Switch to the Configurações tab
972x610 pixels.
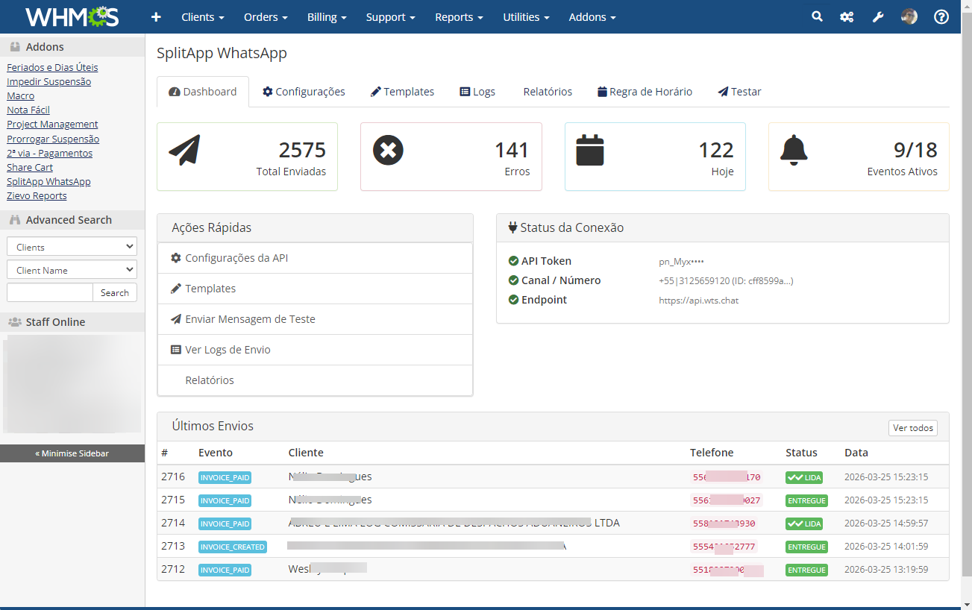(304, 92)
